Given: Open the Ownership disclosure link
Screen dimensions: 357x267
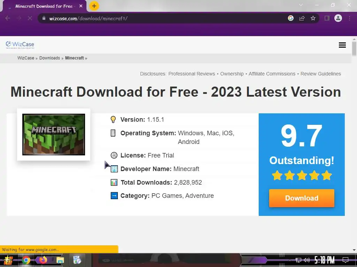Looking at the screenshot, I should 232,74.
